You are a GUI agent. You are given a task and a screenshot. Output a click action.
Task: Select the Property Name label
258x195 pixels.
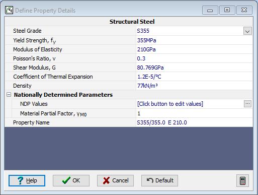pos(31,122)
